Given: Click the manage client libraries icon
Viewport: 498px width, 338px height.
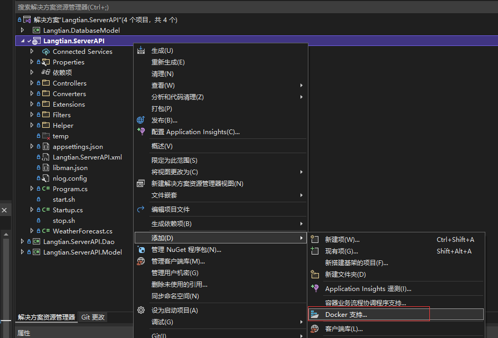Looking at the screenshot, I should point(140,261).
